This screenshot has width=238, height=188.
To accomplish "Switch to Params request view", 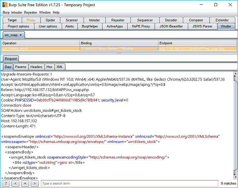I will pyautogui.click(x=20, y=67).
